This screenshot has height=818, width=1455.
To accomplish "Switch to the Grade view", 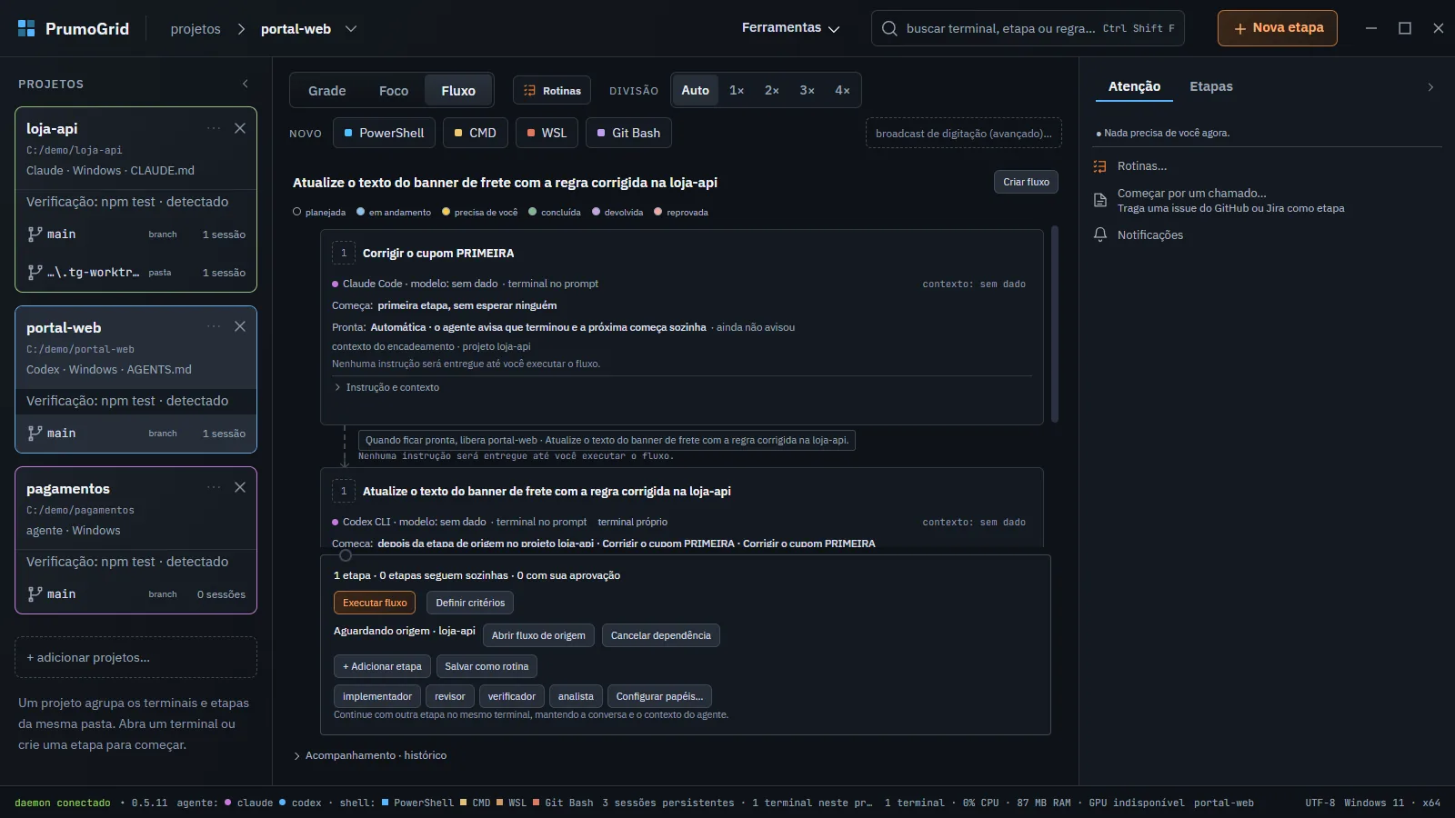I will point(326,91).
